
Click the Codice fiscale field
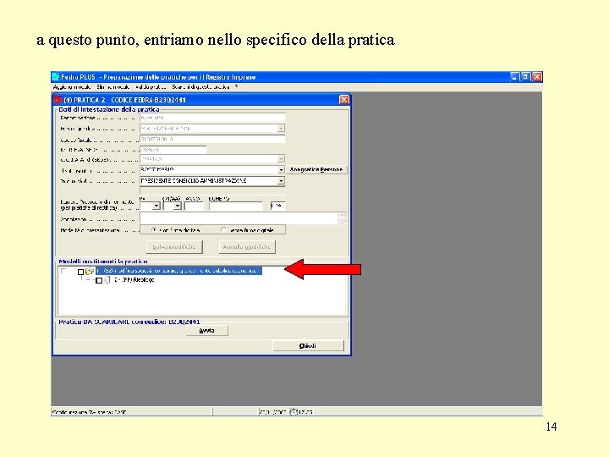(212, 139)
